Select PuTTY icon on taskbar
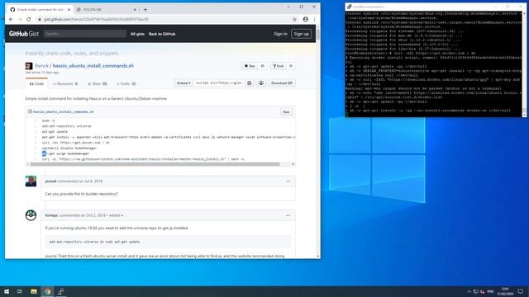This screenshot has width=529, height=297. tap(61, 291)
